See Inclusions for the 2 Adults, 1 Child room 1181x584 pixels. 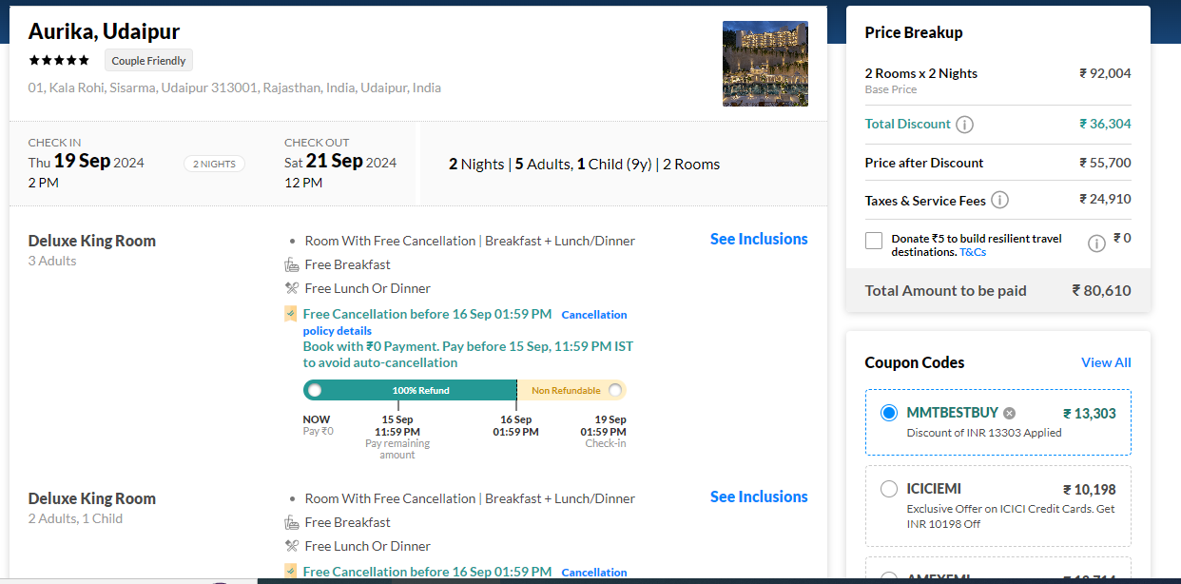pos(759,496)
